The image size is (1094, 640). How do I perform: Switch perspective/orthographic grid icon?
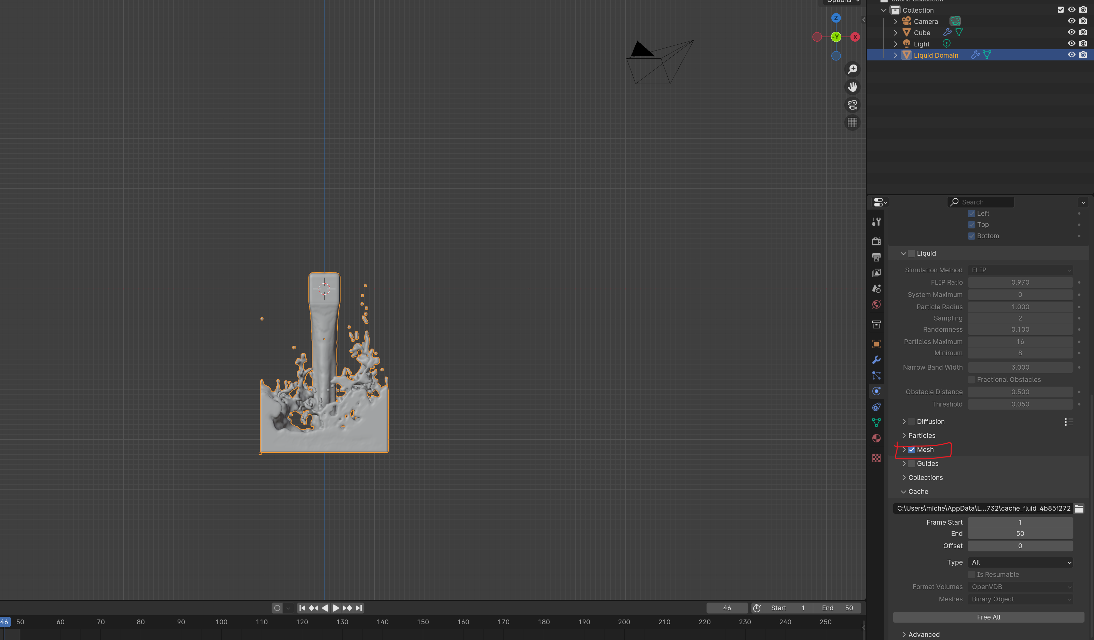click(852, 123)
